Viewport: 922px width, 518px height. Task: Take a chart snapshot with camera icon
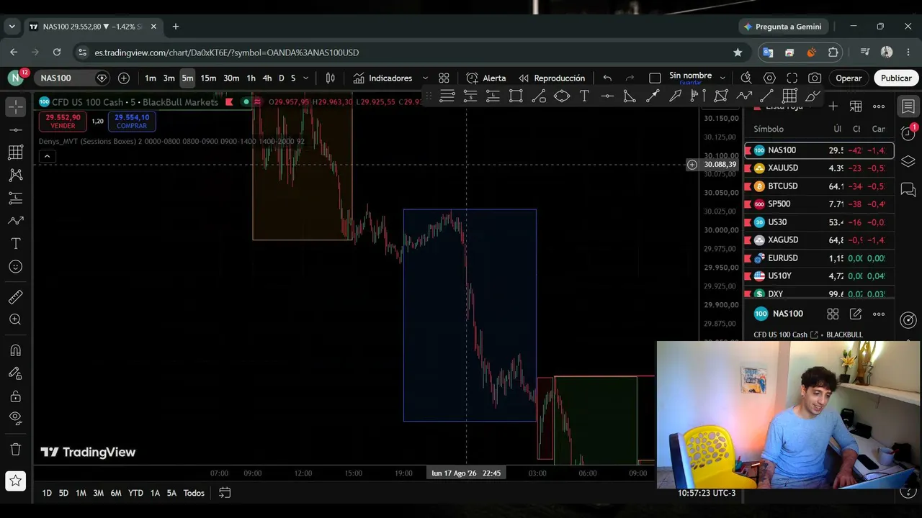pos(815,78)
